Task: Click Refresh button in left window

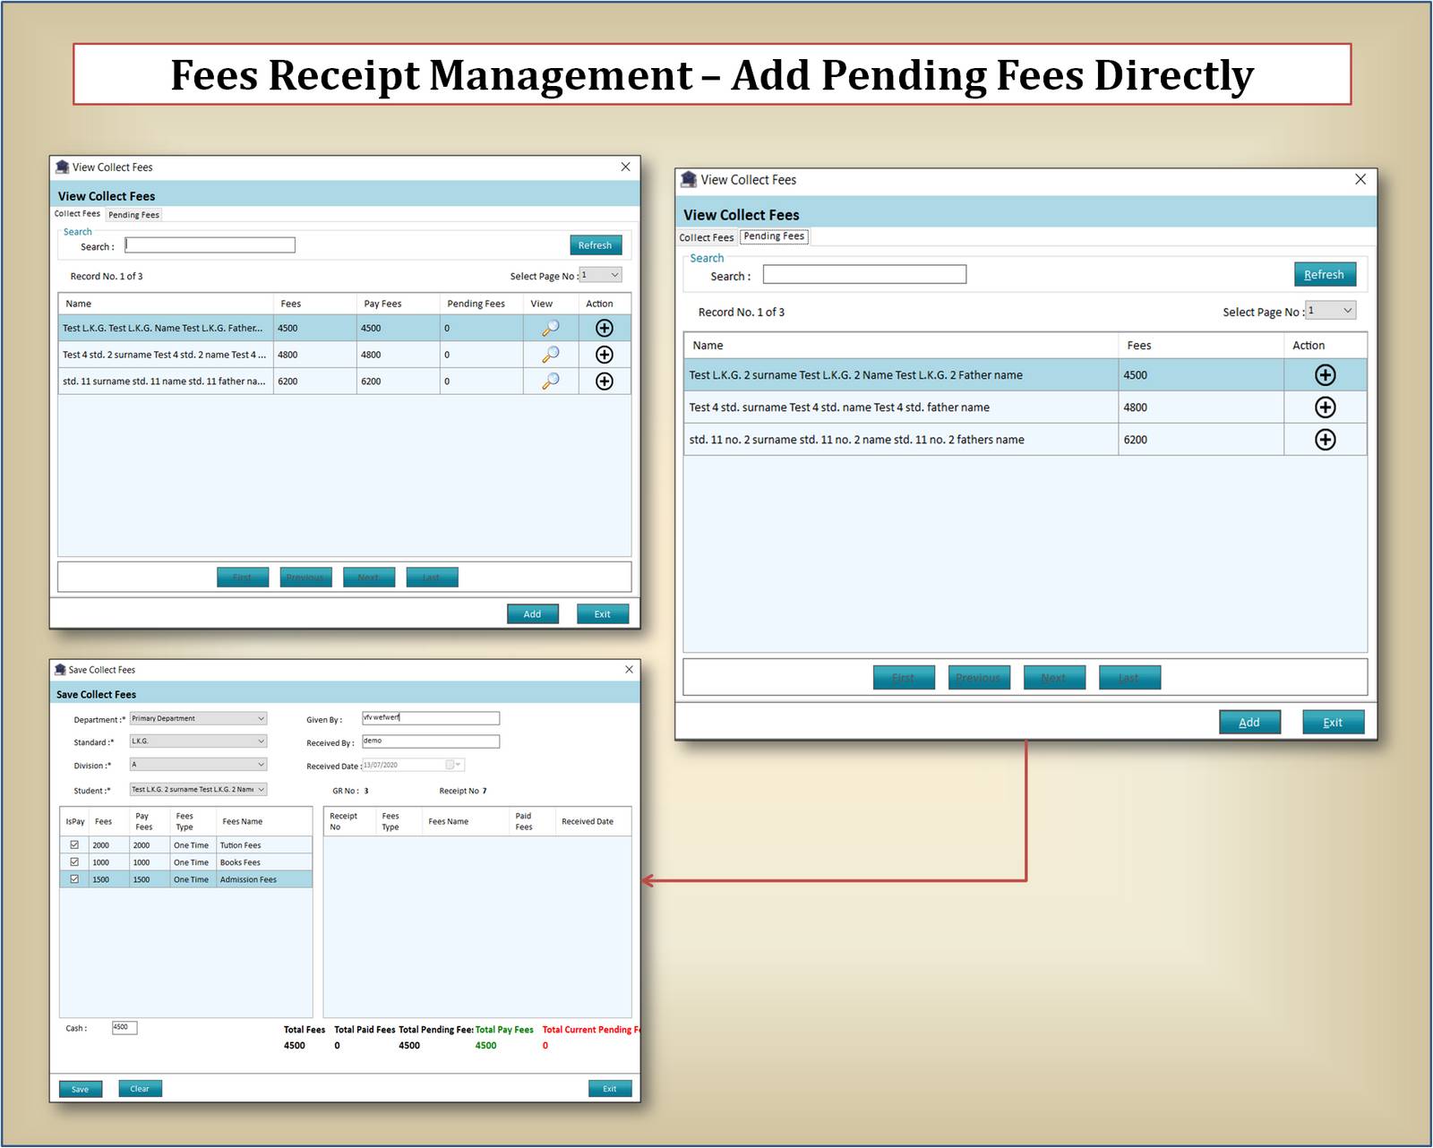Action: click(x=595, y=245)
